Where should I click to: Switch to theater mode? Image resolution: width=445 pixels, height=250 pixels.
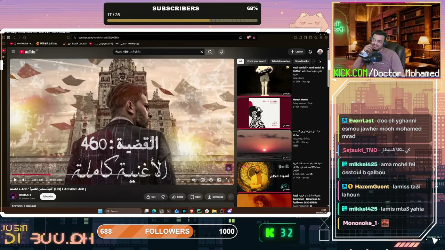click(219, 180)
